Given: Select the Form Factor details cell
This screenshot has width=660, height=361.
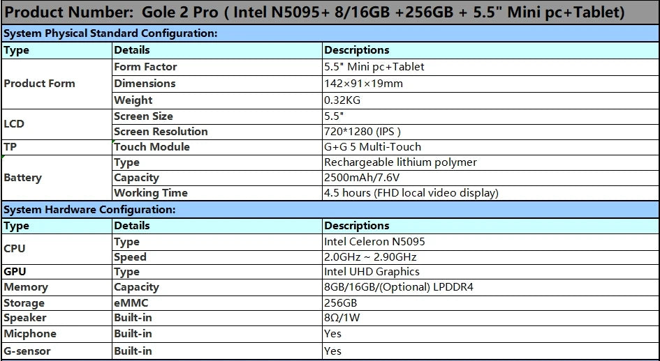Looking at the screenshot, I should coord(145,67).
